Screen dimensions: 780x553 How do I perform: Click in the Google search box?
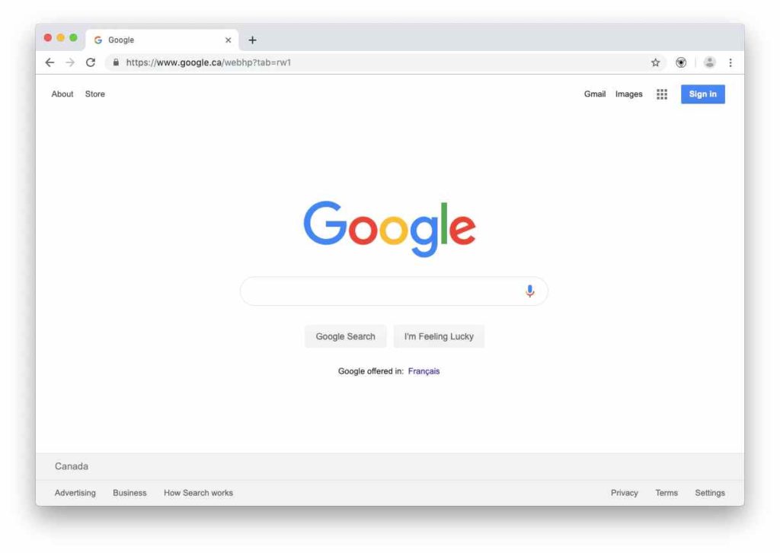point(383,291)
